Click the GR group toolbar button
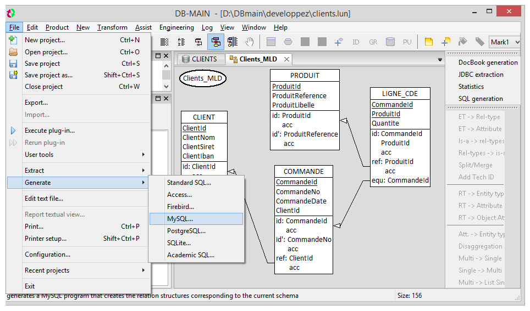530x311 pixels. (373, 42)
